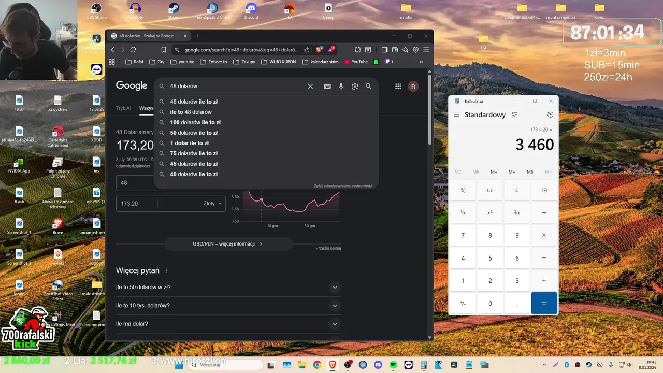The height and width of the screenshot is (373, 663).
Task: Open the Zakupy bookmarks folder
Action: 244,62
